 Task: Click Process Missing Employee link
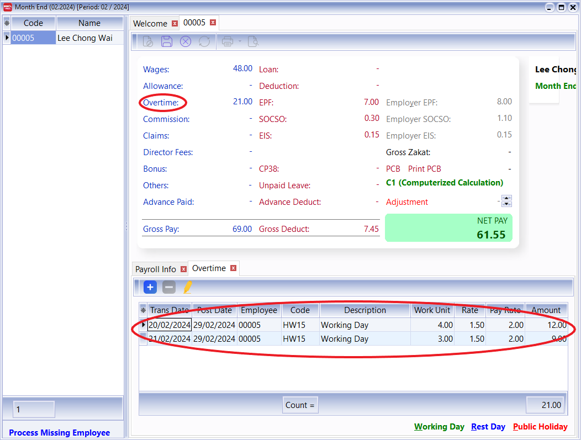tap(60, 433)
